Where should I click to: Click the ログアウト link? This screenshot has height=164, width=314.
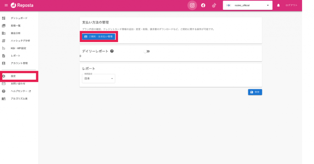tap(291, 5)
